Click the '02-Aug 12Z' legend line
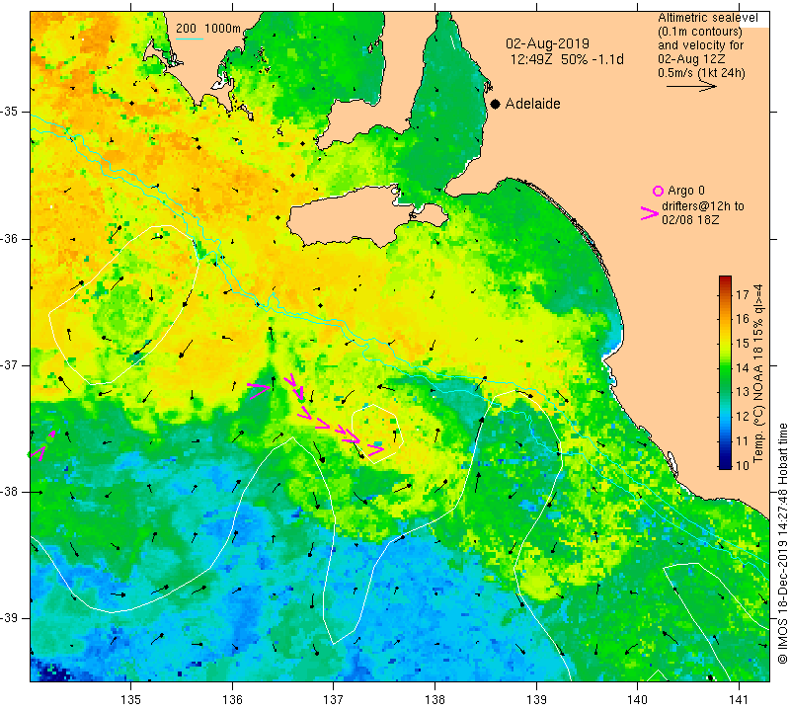The width and height of the screenshot is (790, 711). 691,59
